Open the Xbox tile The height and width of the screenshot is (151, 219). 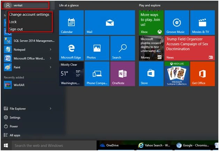151,23
